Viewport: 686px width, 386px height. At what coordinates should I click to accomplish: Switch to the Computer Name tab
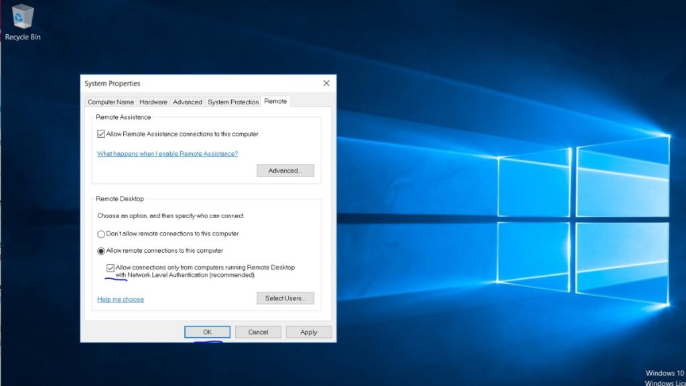pos(111,102)
